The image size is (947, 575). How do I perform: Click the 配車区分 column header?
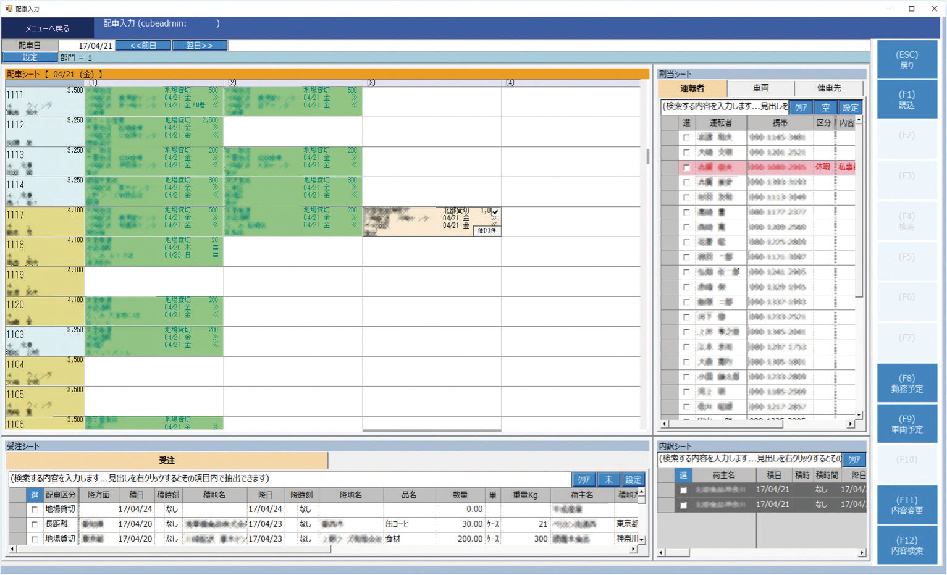click(61, 495)
